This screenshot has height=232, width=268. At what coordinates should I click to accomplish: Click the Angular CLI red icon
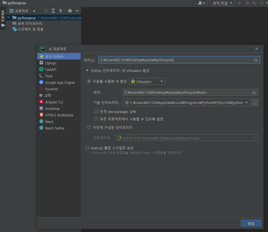click(41, 102)
